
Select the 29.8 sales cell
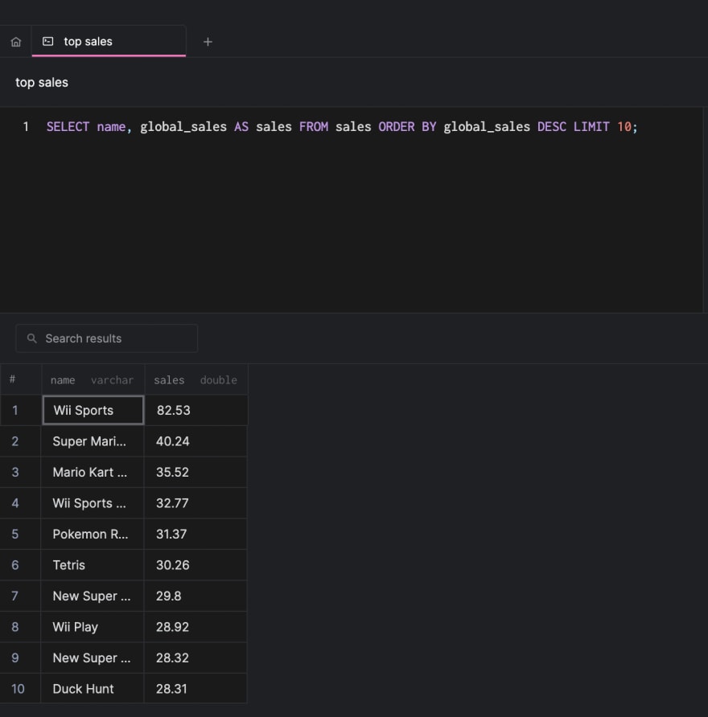pyautogui.click(x=196, y=596)
